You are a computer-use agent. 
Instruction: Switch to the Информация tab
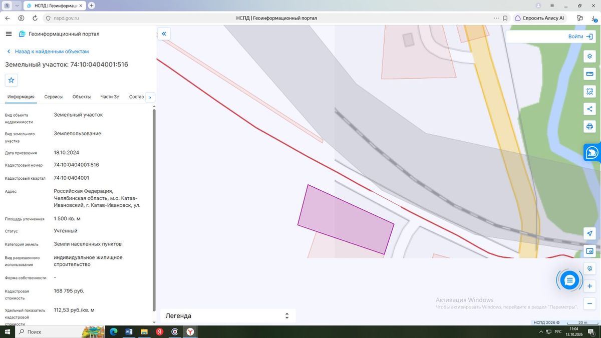pos(21,97)
